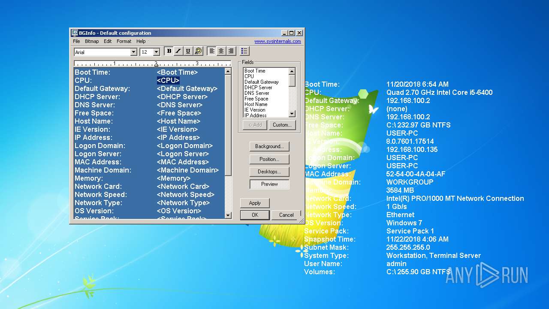Screen dimensions: 549x309
Task: Open the Bitmap menu
Action: click(x=92, y=41)
